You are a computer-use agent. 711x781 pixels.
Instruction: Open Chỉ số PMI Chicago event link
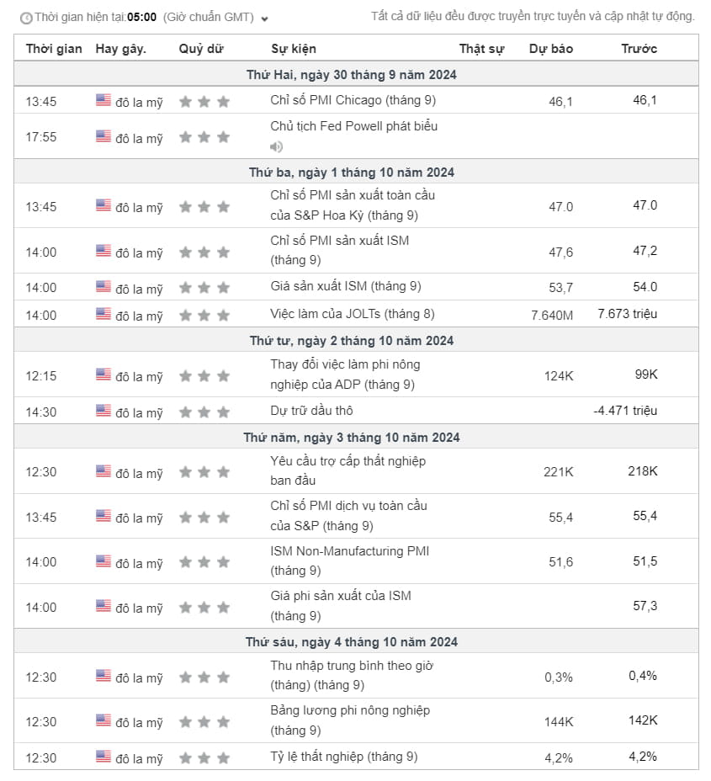[353, 100]
